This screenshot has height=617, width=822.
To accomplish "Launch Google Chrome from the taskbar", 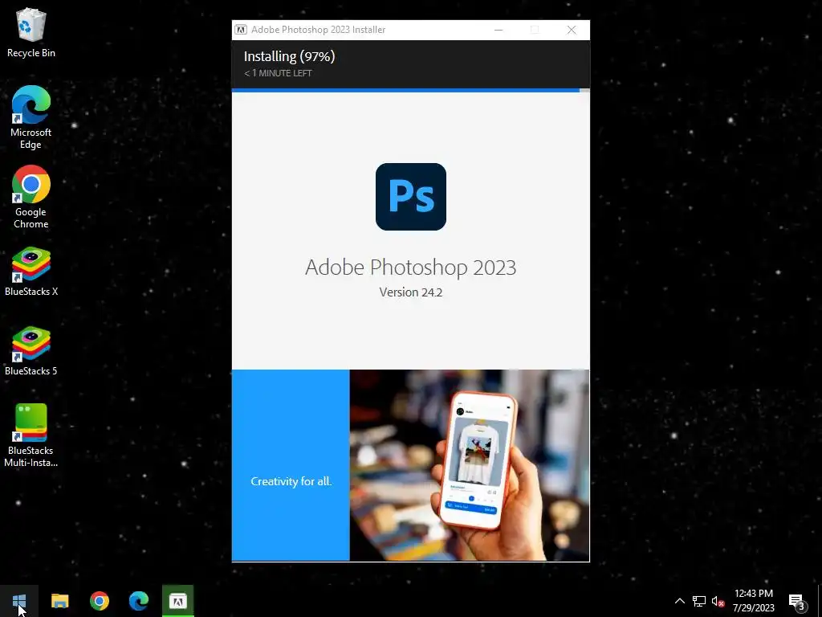I will [99, 601].
